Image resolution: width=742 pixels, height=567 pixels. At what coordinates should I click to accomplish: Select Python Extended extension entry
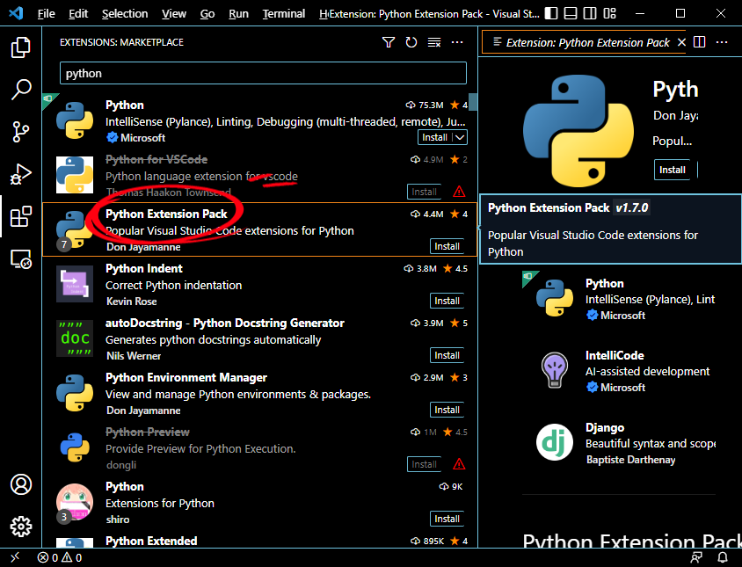pyautogui.click(x=259, y=541)
